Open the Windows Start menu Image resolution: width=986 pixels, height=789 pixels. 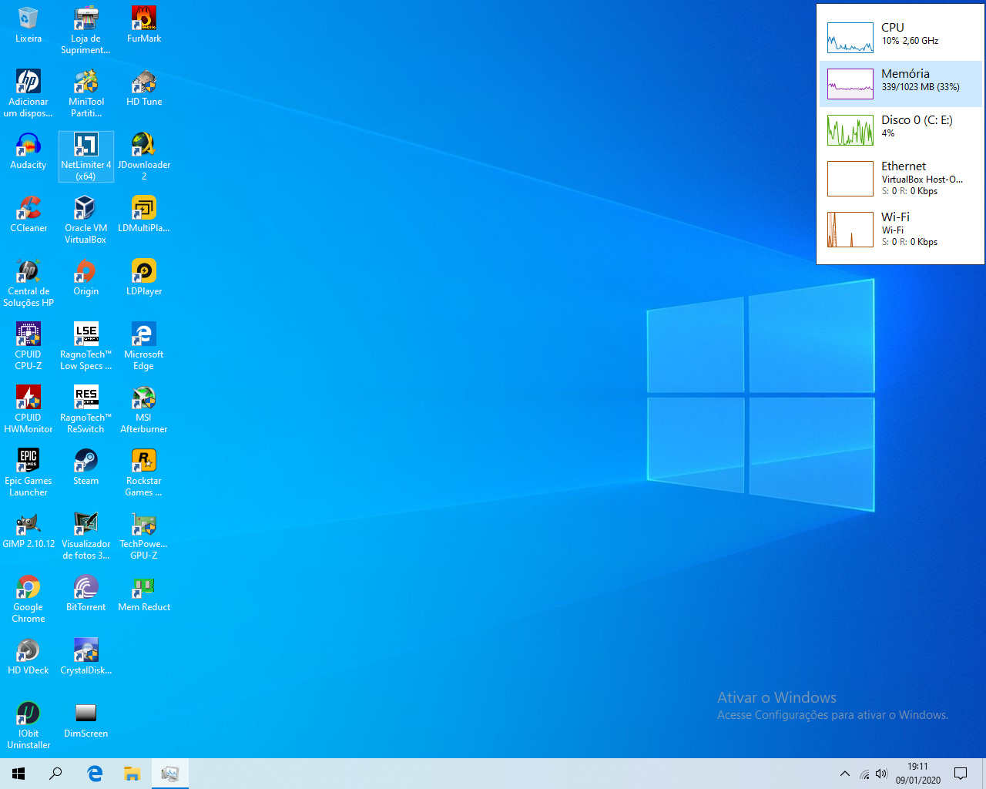pyautogui.click(x=18, y=774)
